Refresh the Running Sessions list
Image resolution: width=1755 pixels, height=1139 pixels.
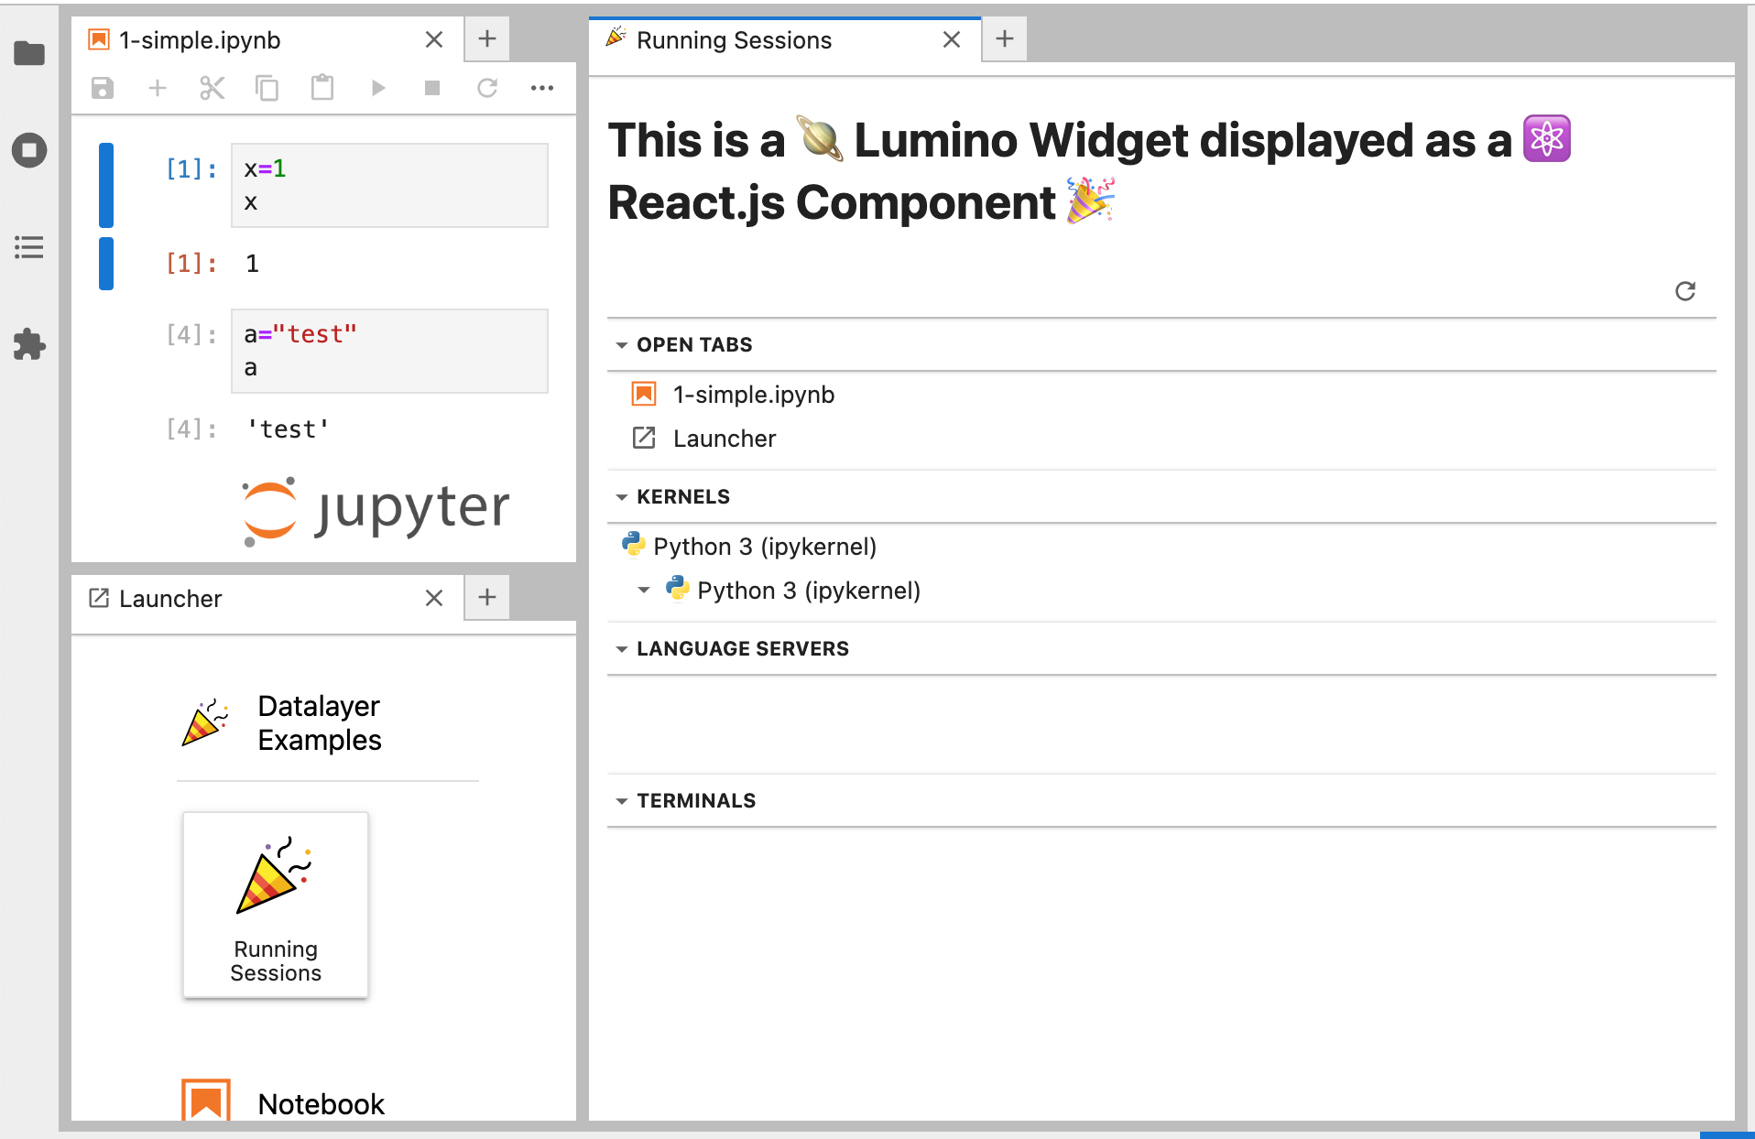coord(1685,291)
